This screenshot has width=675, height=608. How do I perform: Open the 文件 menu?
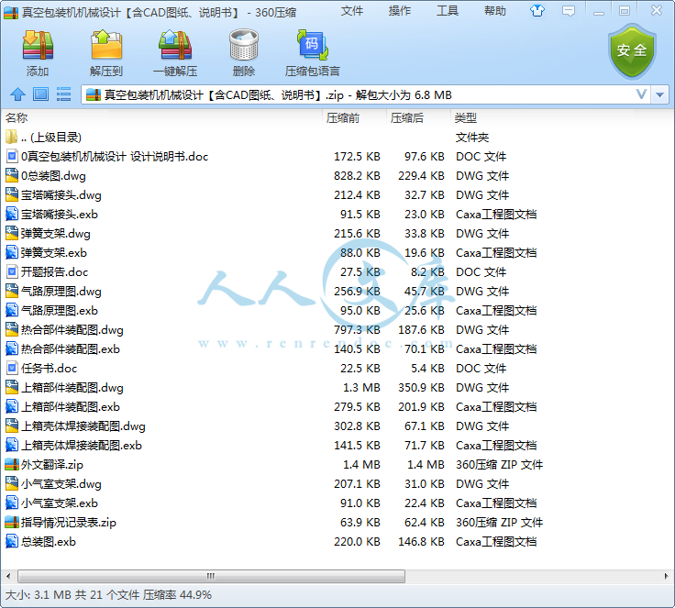(x=351, y=11)
